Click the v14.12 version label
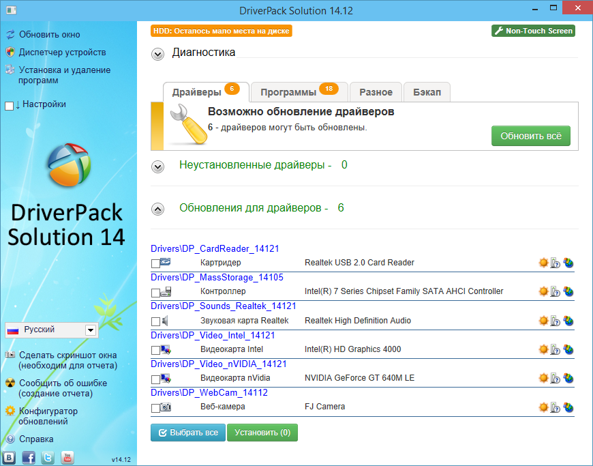The width and height of the screenshot is (593, 466). click(121, 460)
